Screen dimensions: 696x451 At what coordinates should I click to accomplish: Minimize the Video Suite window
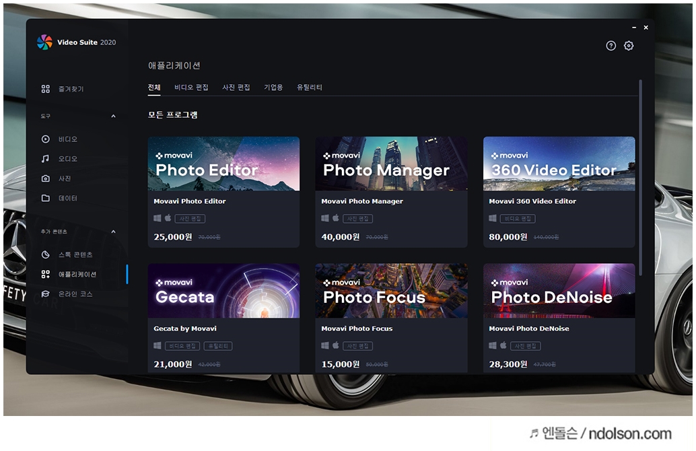[634, 28]
